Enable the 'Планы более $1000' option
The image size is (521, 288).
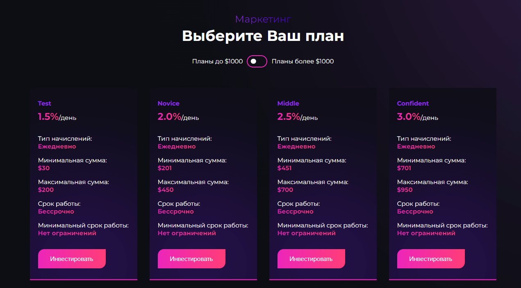(x=303, y=61)
